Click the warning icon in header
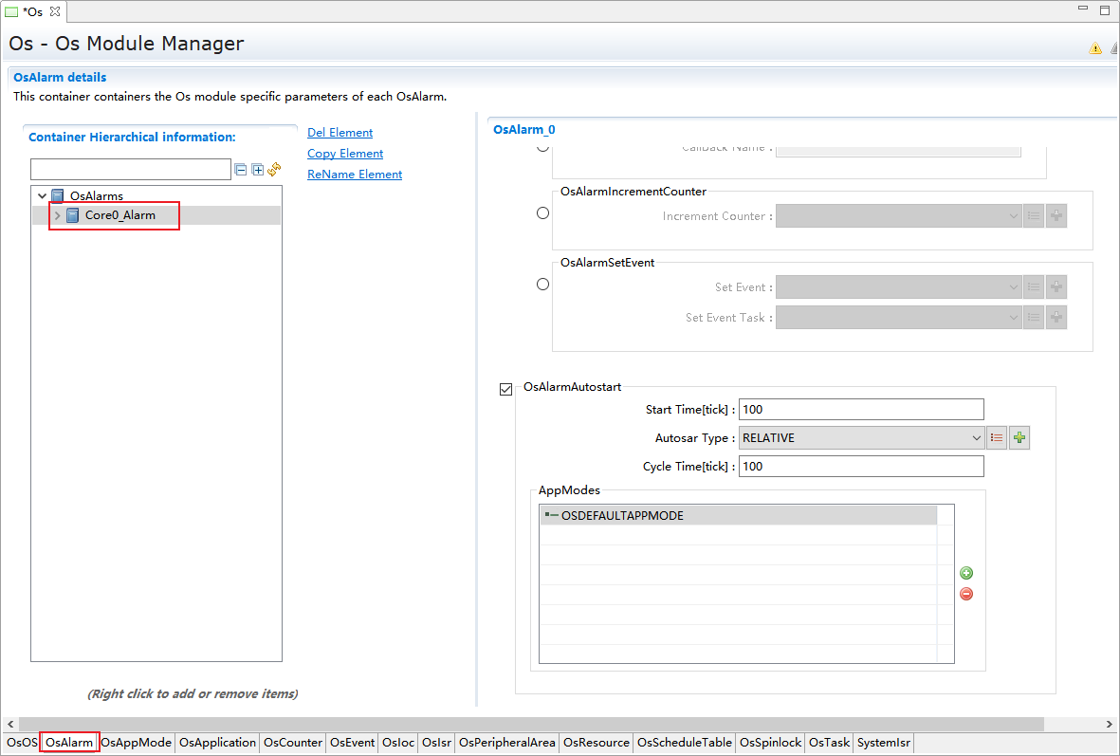Screen dimensions: 1120x756 tap(1095, 48)
